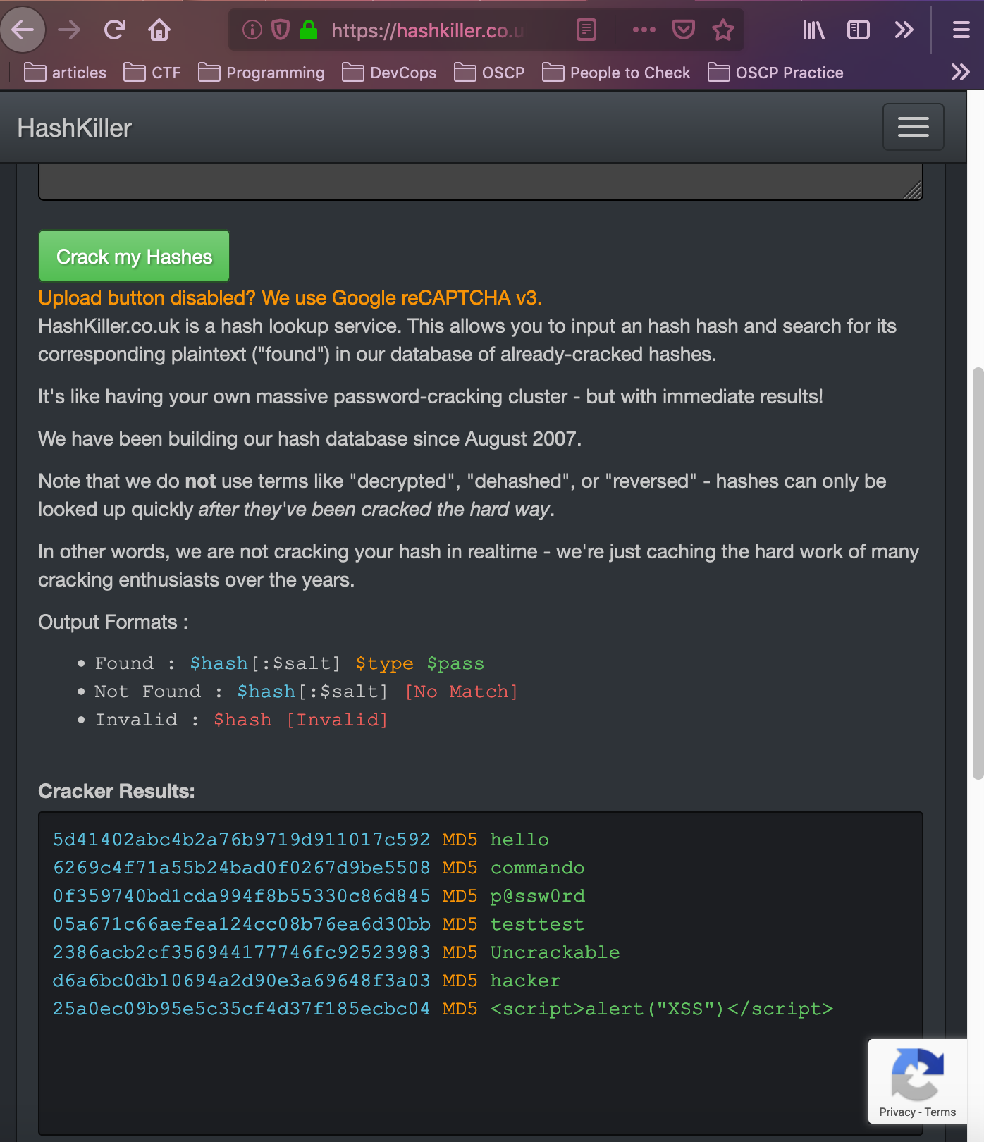Viewport: 984px width, 1142px height.
Task: Click the Uncrackable plaintext result
Action: pos(555,952)
